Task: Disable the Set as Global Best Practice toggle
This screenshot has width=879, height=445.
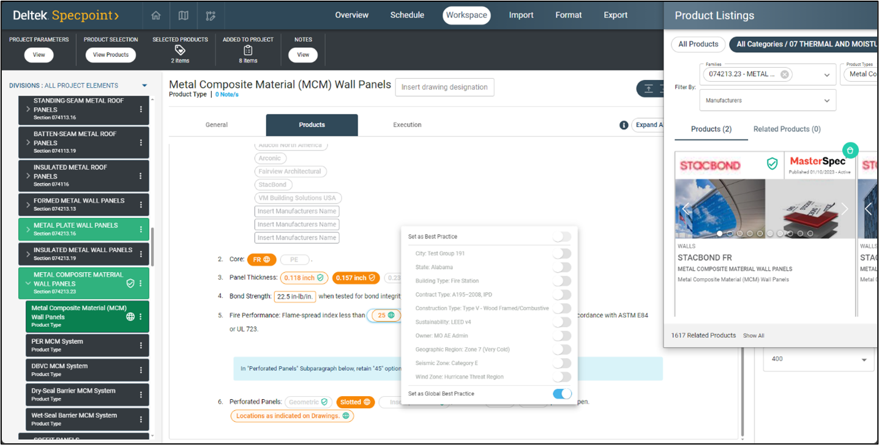Action: pyautogui.click(x=561, y=394)
